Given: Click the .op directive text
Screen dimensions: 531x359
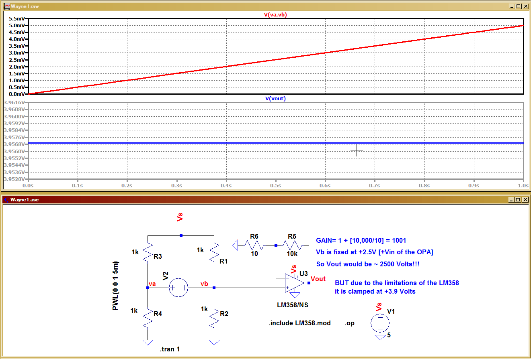Looking at the screenshot, I should click(350, 323).
